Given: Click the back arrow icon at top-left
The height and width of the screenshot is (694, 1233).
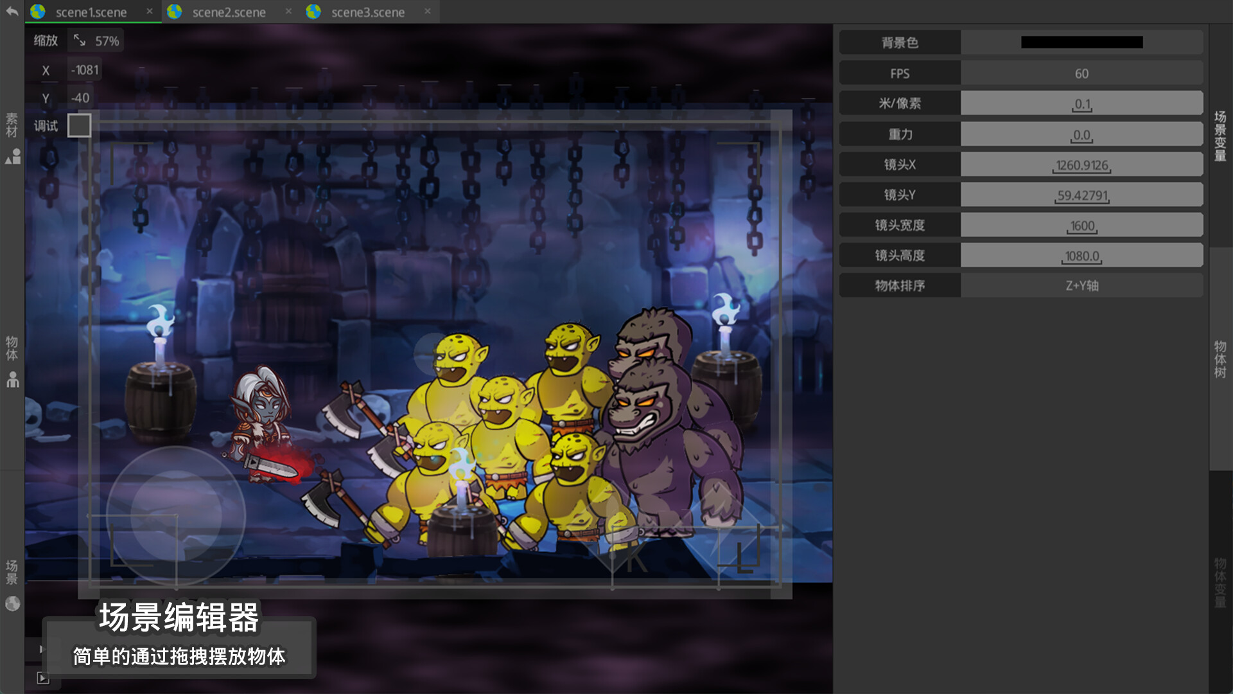Looking at the screenshot, I should pos(12,12).
